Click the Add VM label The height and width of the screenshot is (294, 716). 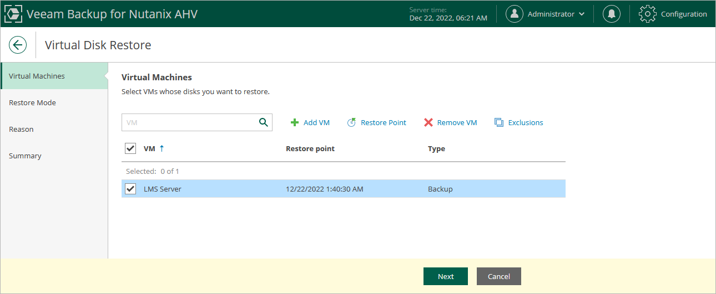pos(316,122)
